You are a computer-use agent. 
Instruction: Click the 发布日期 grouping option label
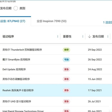tap(6, 8)
